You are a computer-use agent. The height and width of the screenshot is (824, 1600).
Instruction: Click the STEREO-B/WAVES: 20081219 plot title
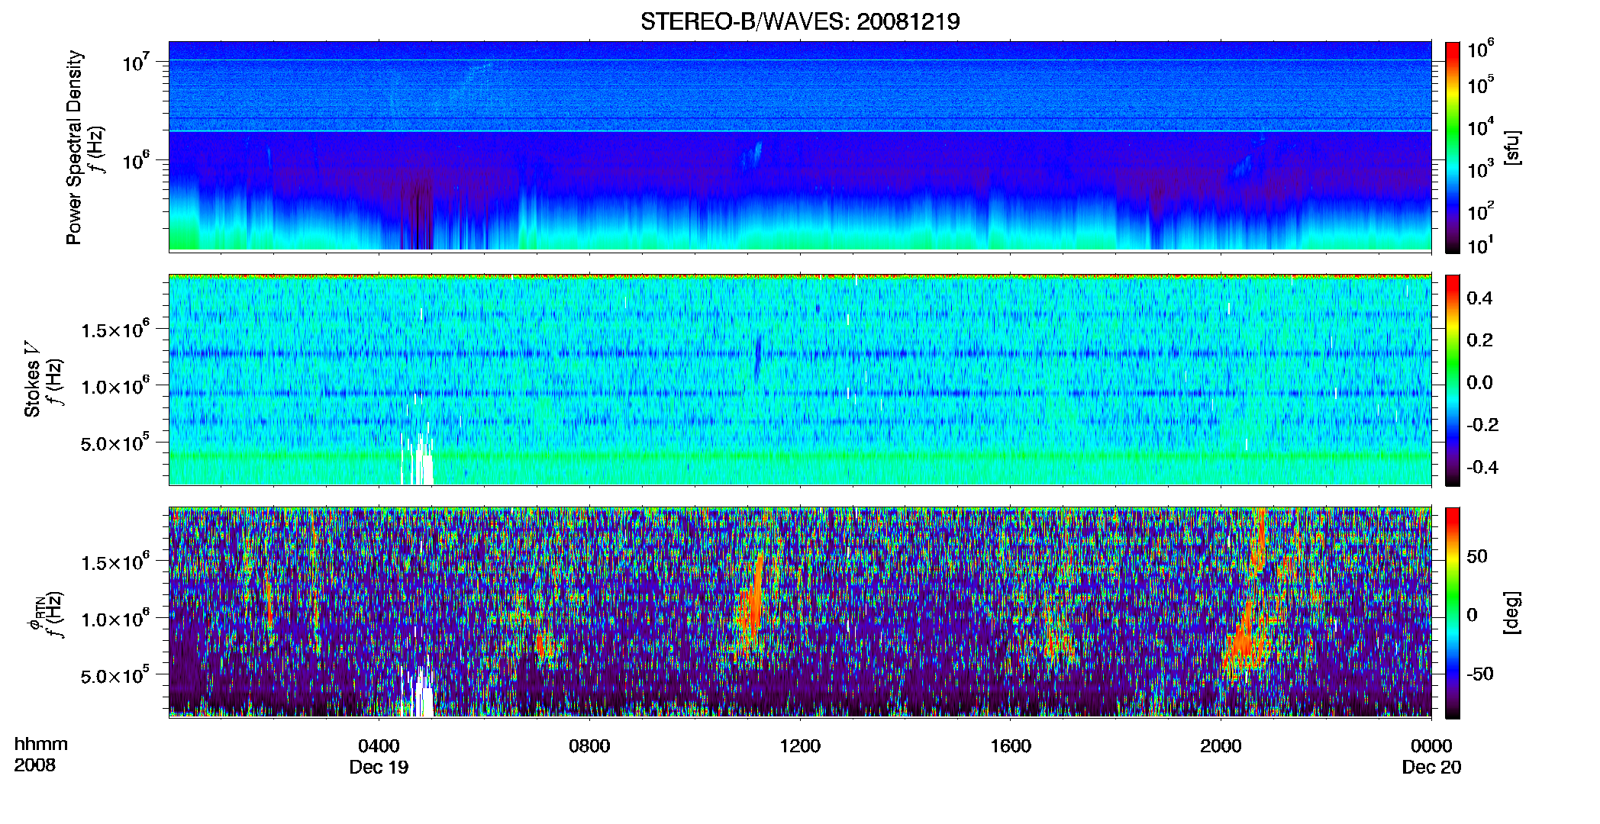pyautogui.click(x=800, y=21)
